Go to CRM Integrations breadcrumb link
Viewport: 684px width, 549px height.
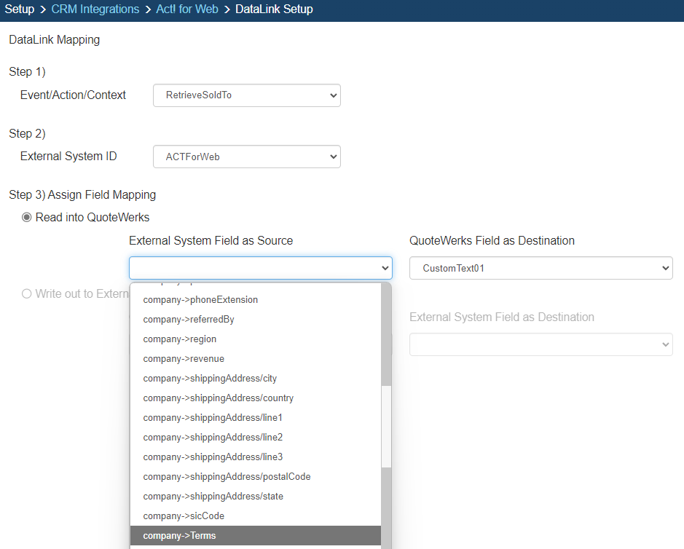95,9
